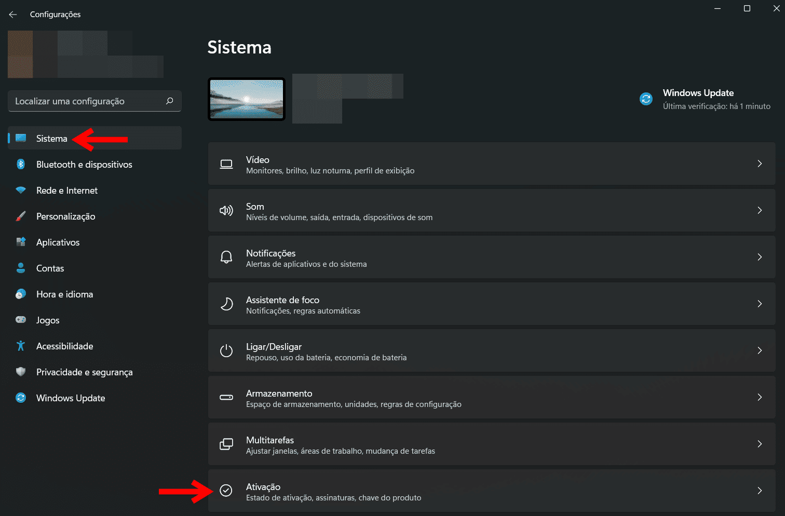Click the Jogos Xbox icon
The width and height of the screenshot is (785, 516).
(x=21, y=320)
